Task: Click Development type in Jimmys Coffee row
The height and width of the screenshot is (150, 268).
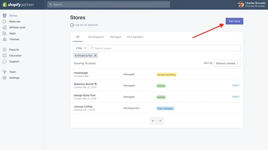Action: click(132, 108)
